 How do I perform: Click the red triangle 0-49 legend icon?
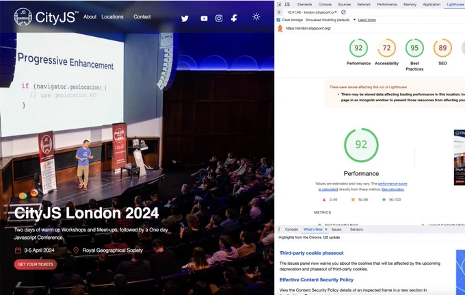click(x=324, y=200)
